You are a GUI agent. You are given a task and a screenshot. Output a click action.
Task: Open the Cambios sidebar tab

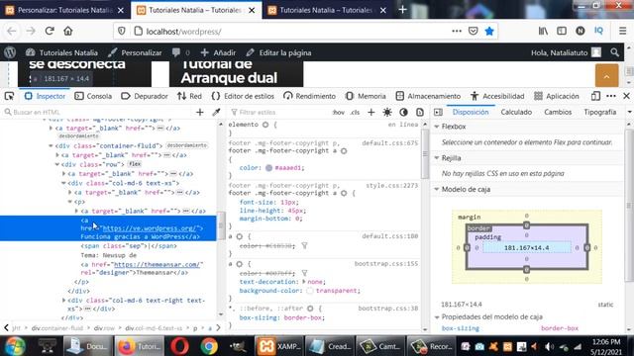point(558,112)
